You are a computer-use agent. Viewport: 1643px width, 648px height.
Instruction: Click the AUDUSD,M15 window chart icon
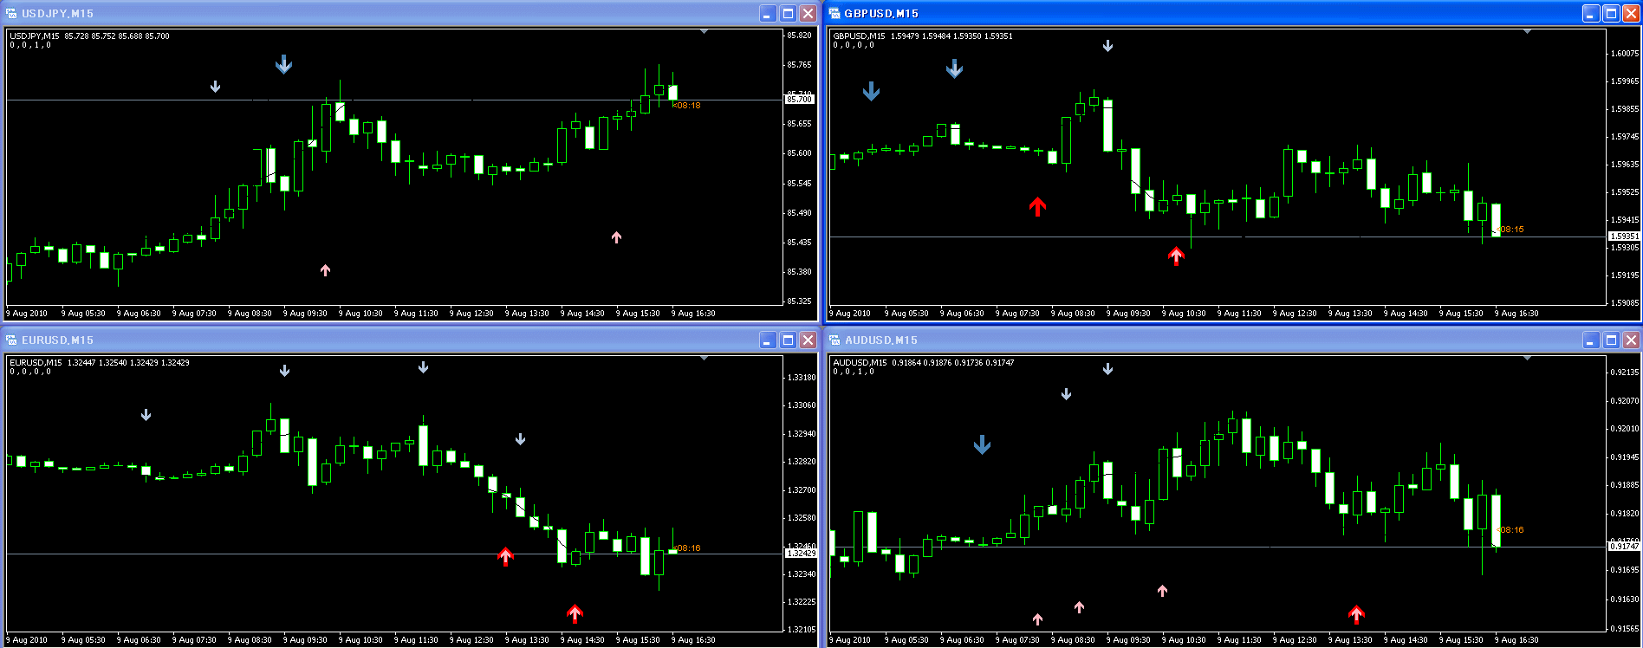point(834,340)
